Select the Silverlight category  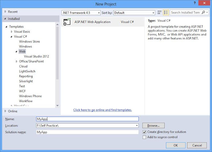point(26,81)
